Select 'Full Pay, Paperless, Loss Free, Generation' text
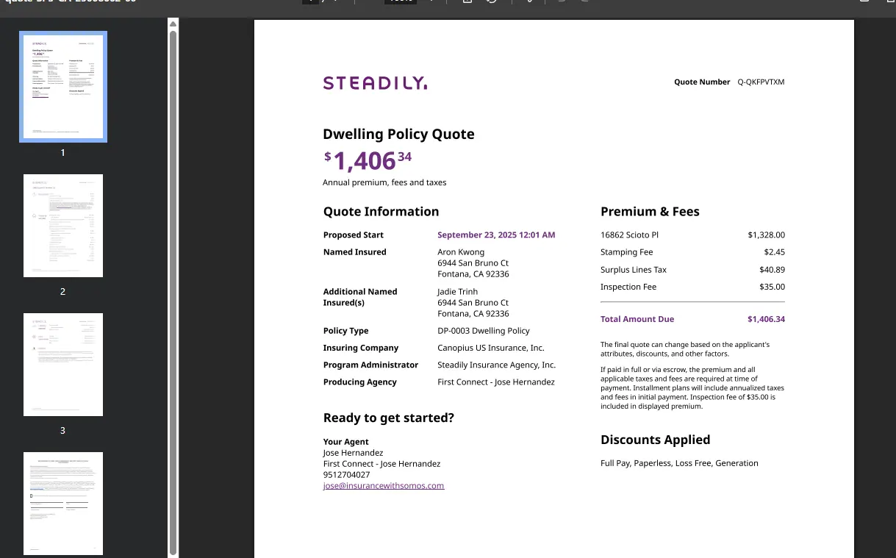 (x=679, y=463)
